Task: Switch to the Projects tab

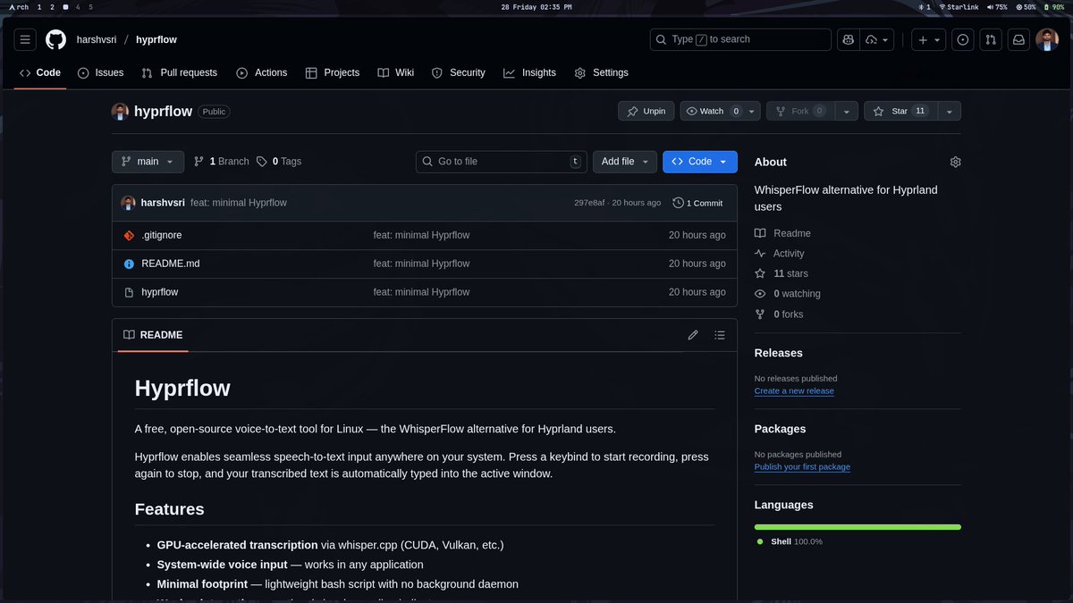Action: coord(332,72)
